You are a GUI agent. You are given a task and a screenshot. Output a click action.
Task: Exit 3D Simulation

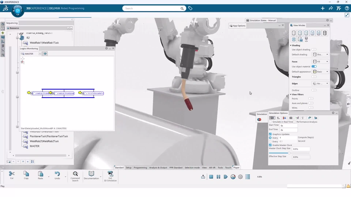pyautogui.click(x=110, y=176)
